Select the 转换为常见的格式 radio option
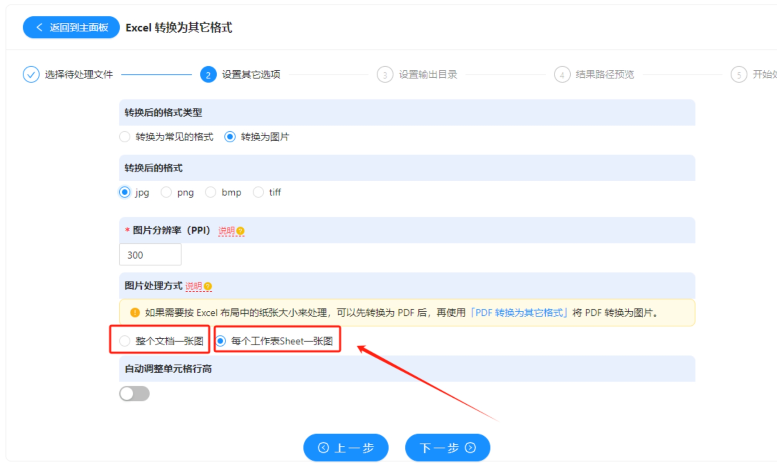This screenshot has width=777, height=467. point(125,137)
